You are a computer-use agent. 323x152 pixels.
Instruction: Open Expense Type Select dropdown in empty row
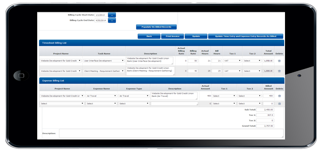click(134, 104)
